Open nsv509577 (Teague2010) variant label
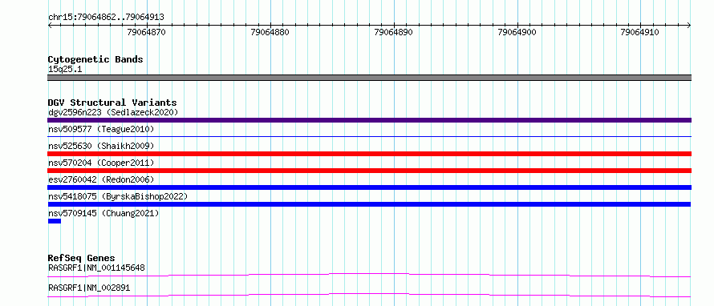The width and height of the screenshot is (714, 306). tap(101, 130)
